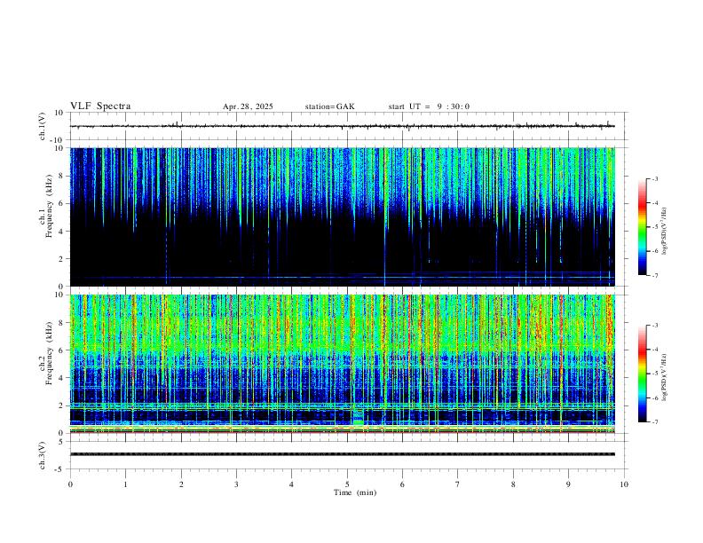Click time axis tick label "0"
The height and width of the screenshot is (543, 703).
pos(70,484)
